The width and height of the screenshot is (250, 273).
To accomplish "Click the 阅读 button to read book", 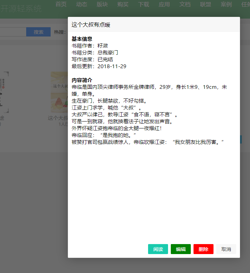I will [x=158, y=249].
